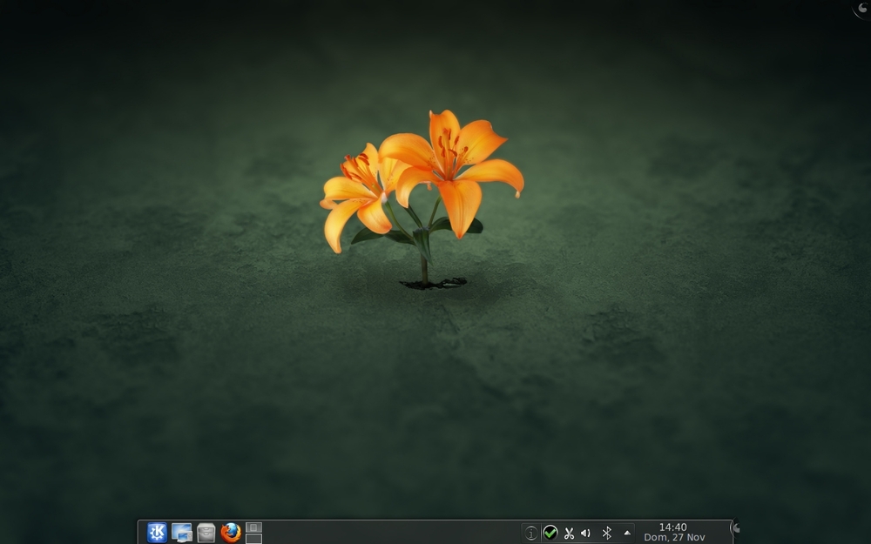Open the desktop toolbox cashew in top corner

pyautogui.click(x=862, y=8)
